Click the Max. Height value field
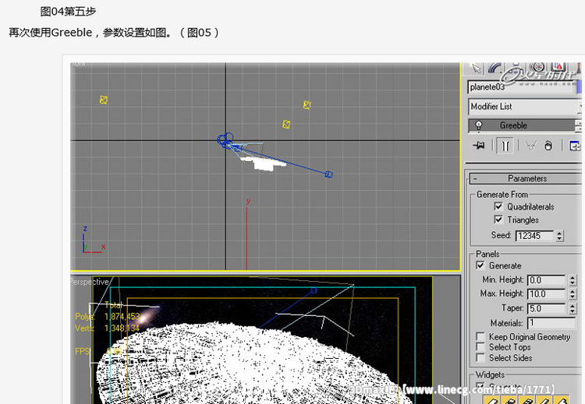This screenshot has width=585, height=404. coord(547,293)
